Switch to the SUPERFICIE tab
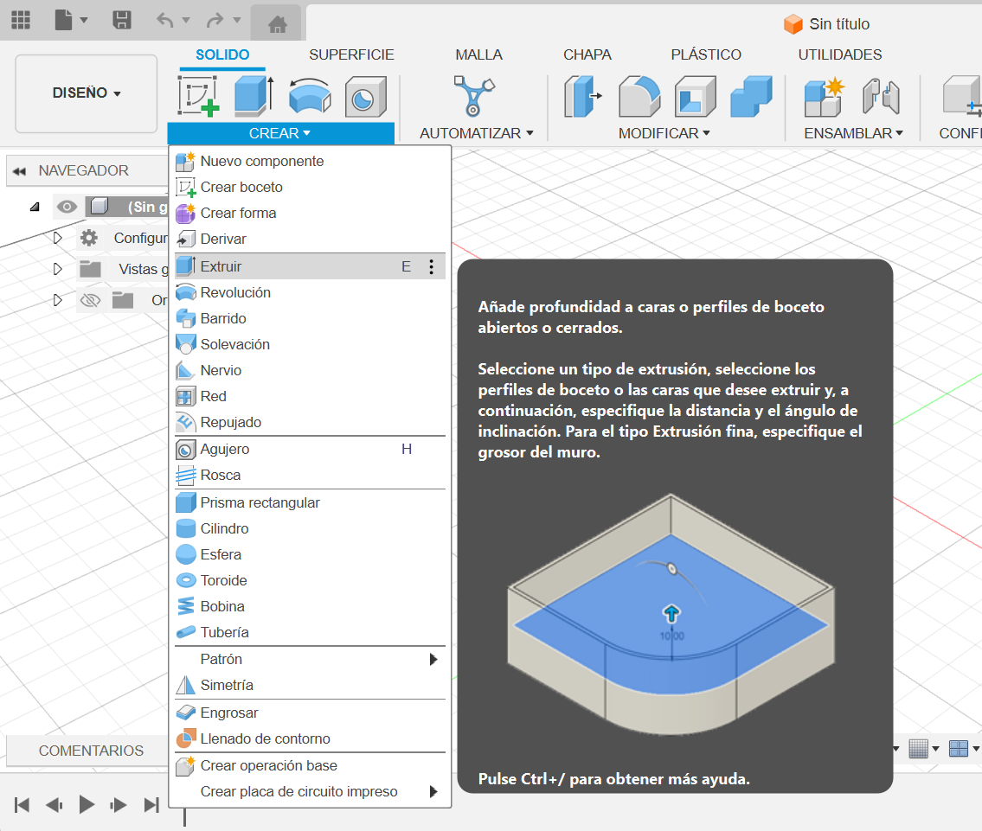982x831 pixels. [x=351, y=55]
